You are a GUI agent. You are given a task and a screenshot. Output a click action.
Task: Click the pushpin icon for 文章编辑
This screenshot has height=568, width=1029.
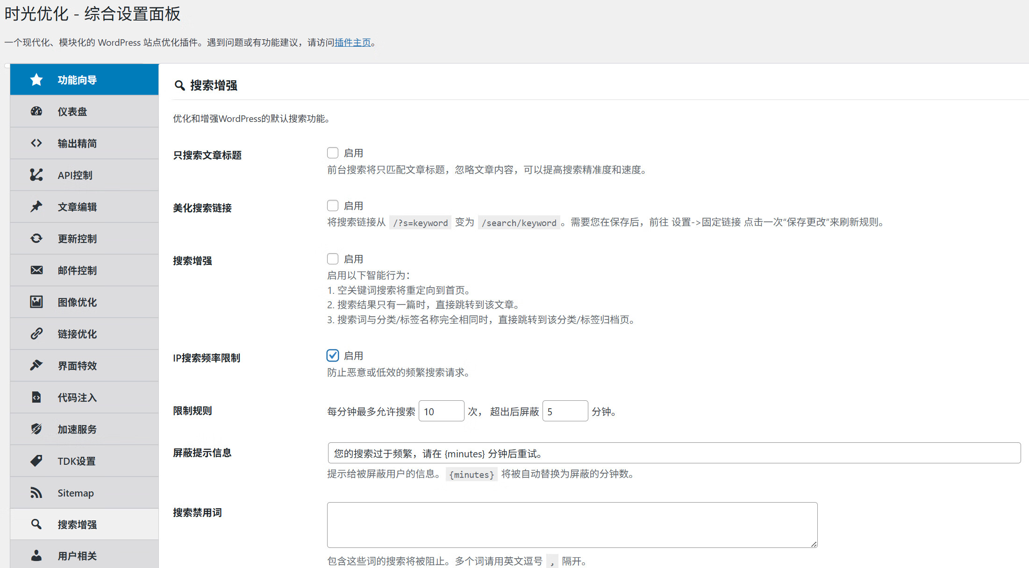(x=36, y=206)
